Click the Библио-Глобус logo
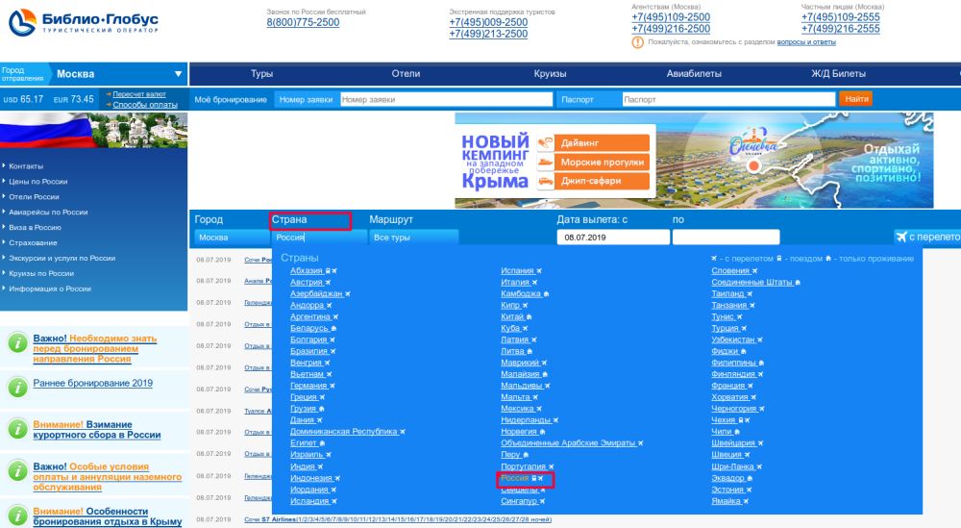 click(83, 24)
